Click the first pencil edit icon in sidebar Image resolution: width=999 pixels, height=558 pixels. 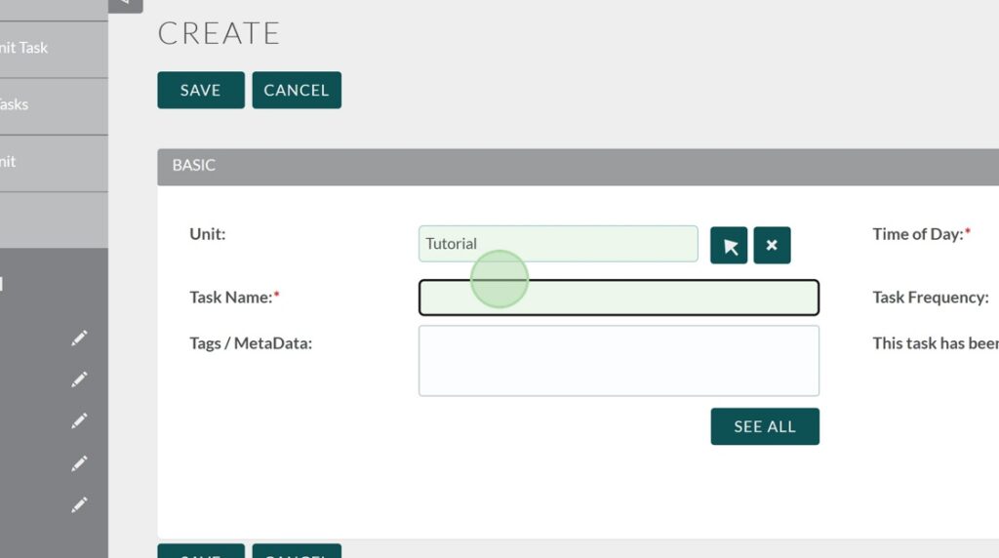pos(79,338)
